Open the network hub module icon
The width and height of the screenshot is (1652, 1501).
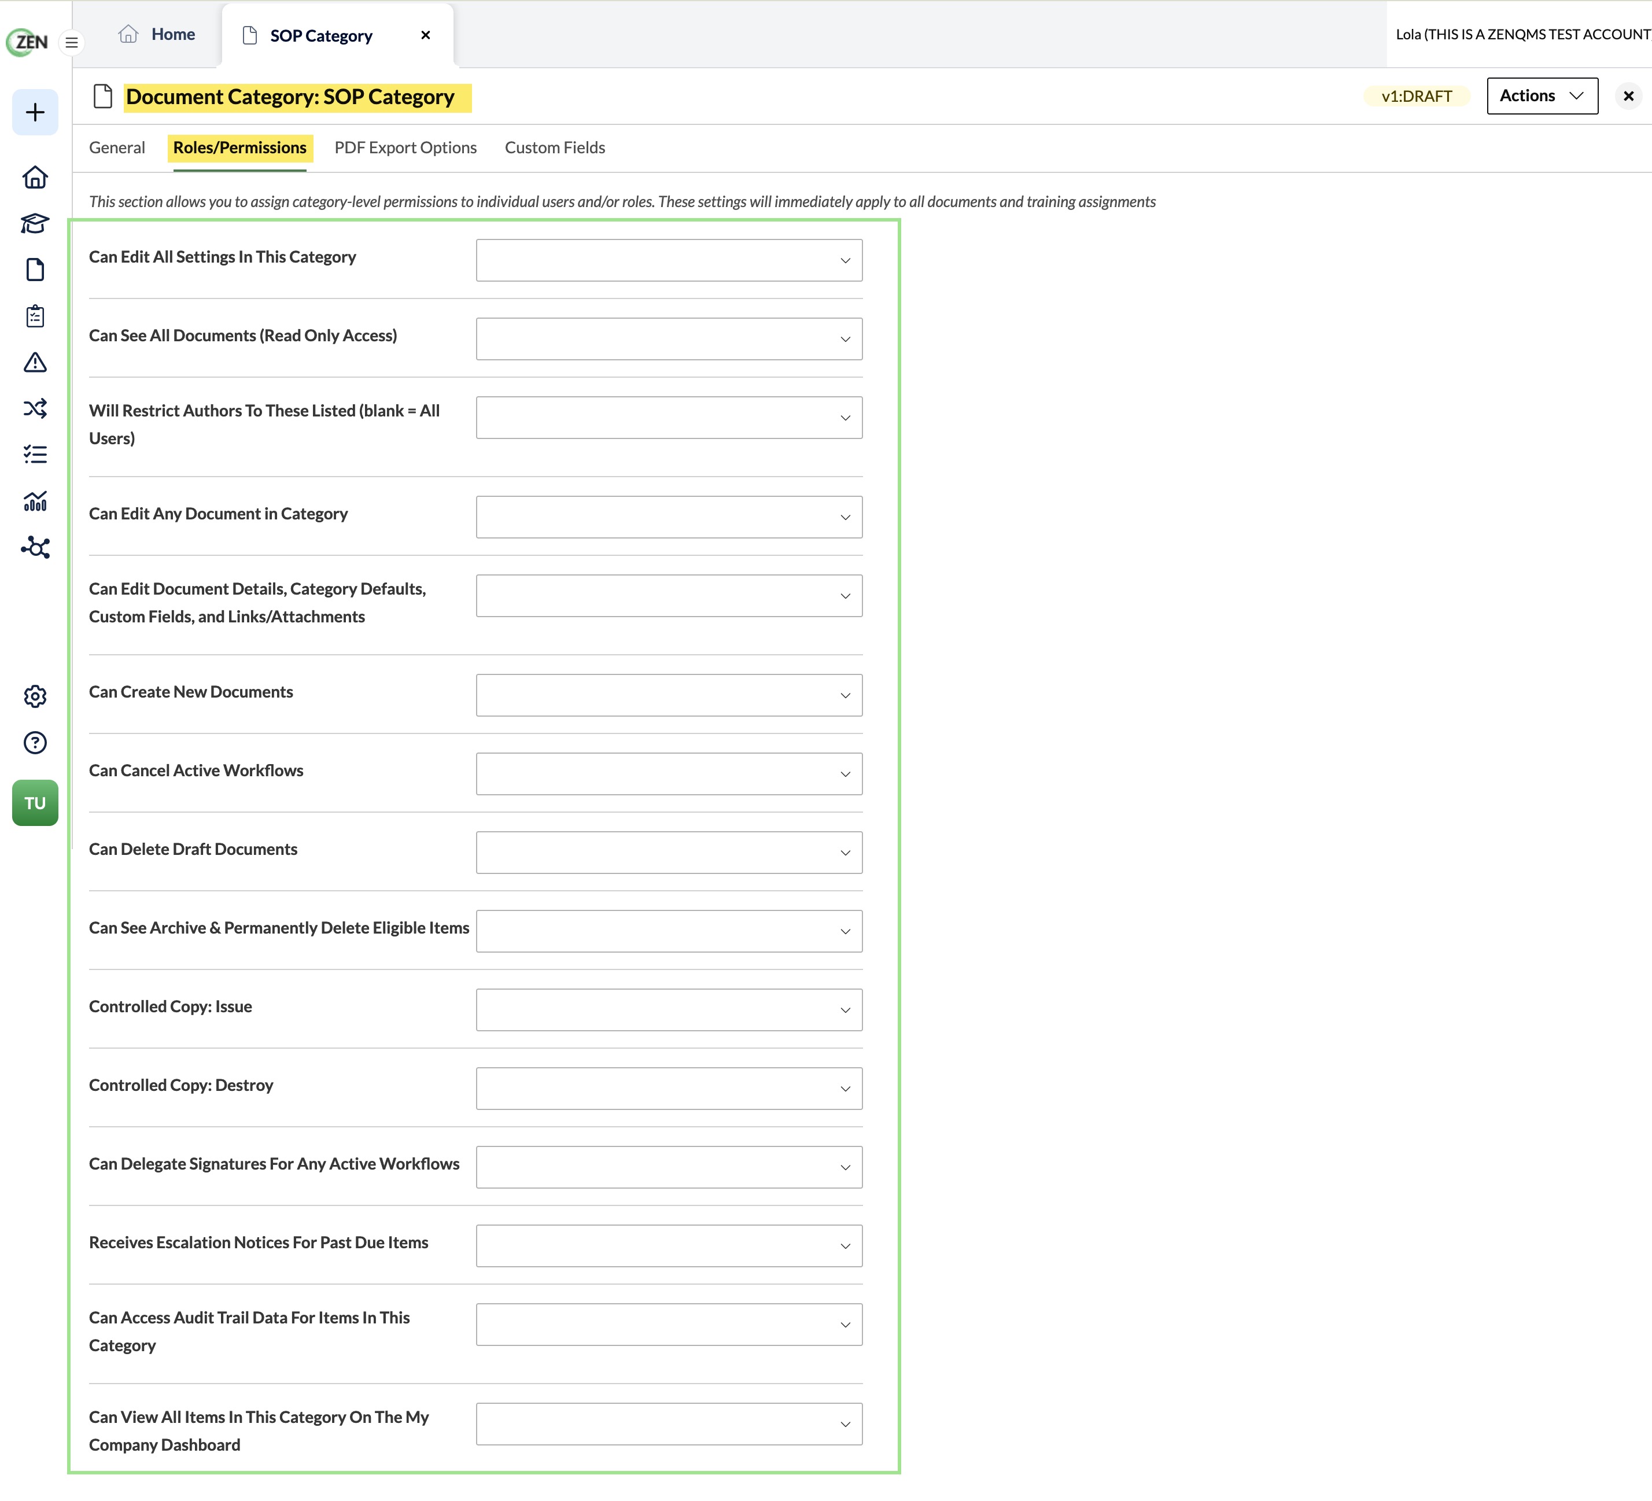tap(35, 547)
